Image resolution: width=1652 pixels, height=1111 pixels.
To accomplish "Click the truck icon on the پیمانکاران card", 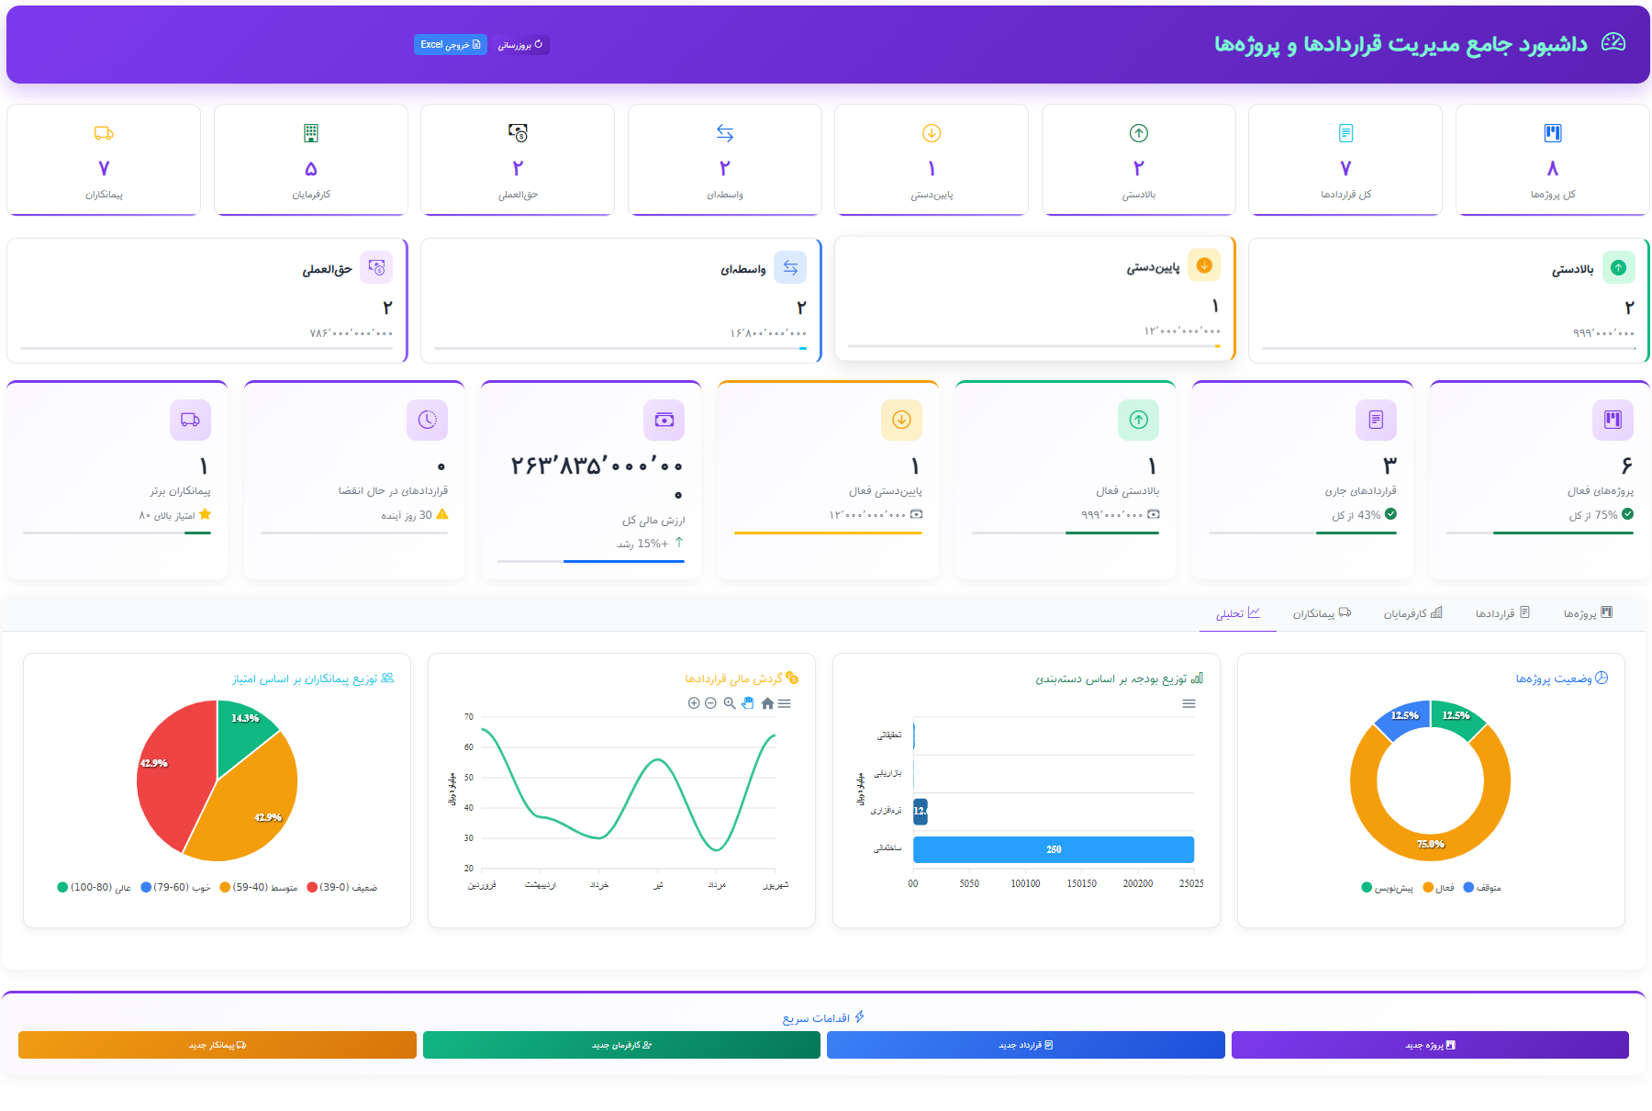I will 104,132.
